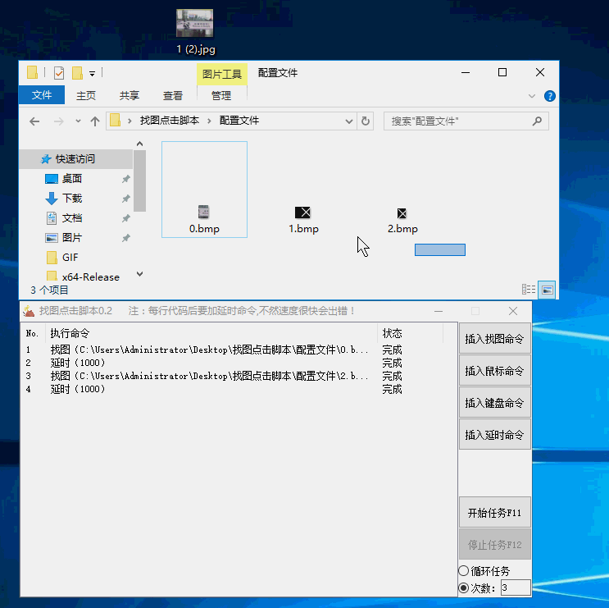This screenshot has height=608, width=609.
Task: Select the 次数 radio button
Action: 464,587
